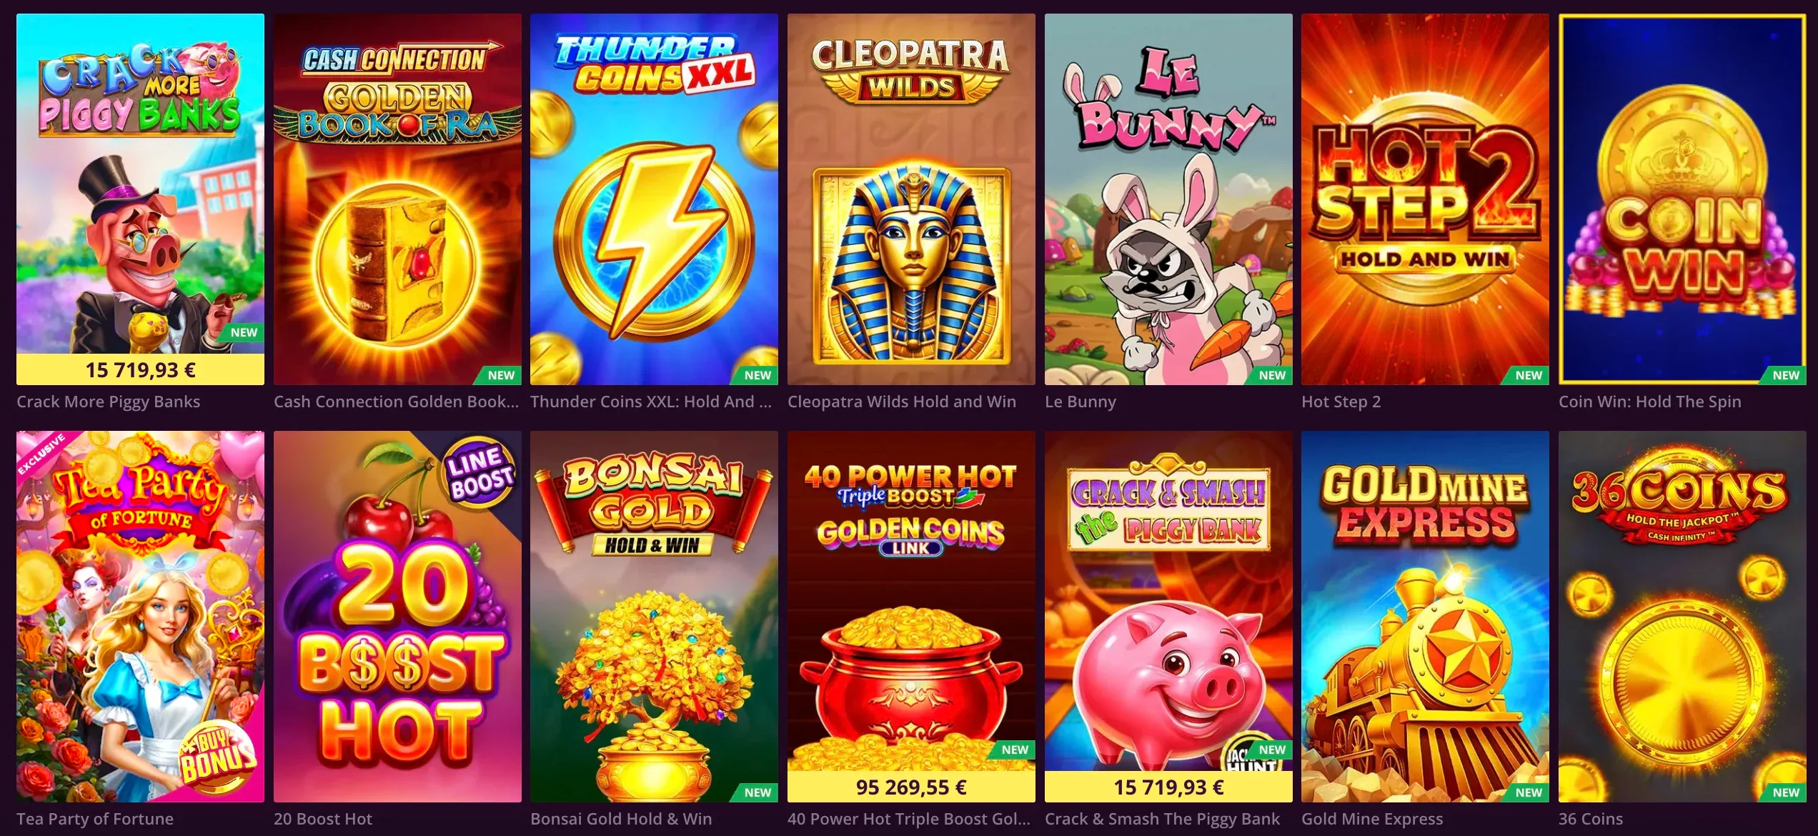This screenshot has width=1818, height=836.
Task: Select the 40 Power Hot Triple Boost tile
Action: point(911,616)
